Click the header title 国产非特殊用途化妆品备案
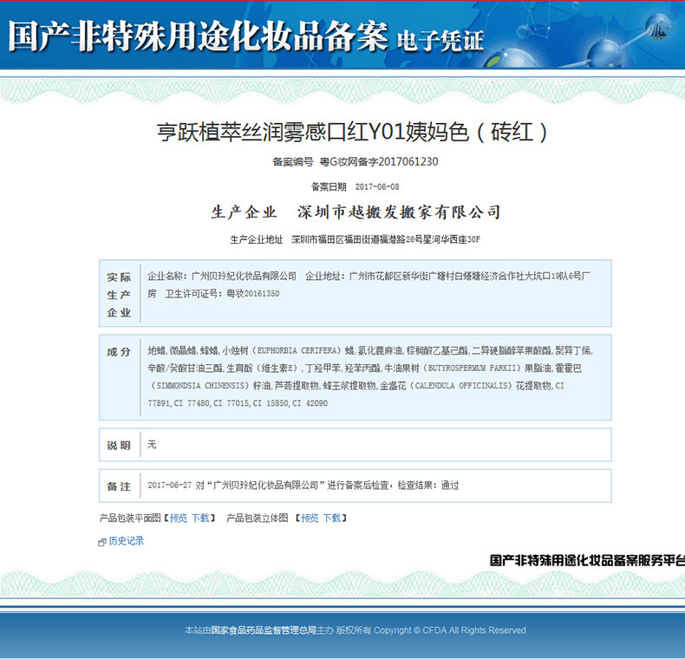685x659 pixels. pos(198,36)
